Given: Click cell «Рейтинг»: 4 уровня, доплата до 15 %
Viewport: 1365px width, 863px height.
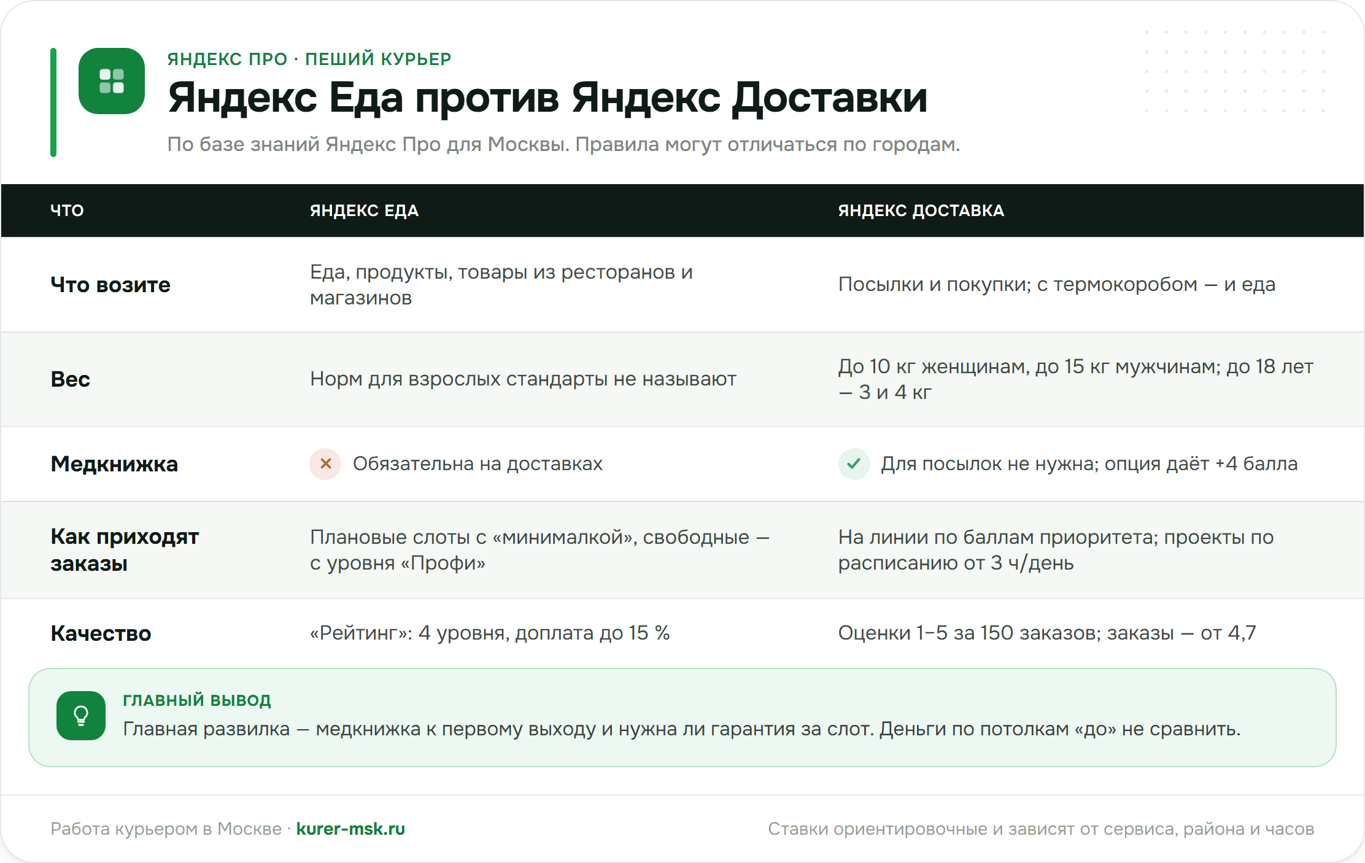Looking at the screenshot, I should click(x=490, y=633).
